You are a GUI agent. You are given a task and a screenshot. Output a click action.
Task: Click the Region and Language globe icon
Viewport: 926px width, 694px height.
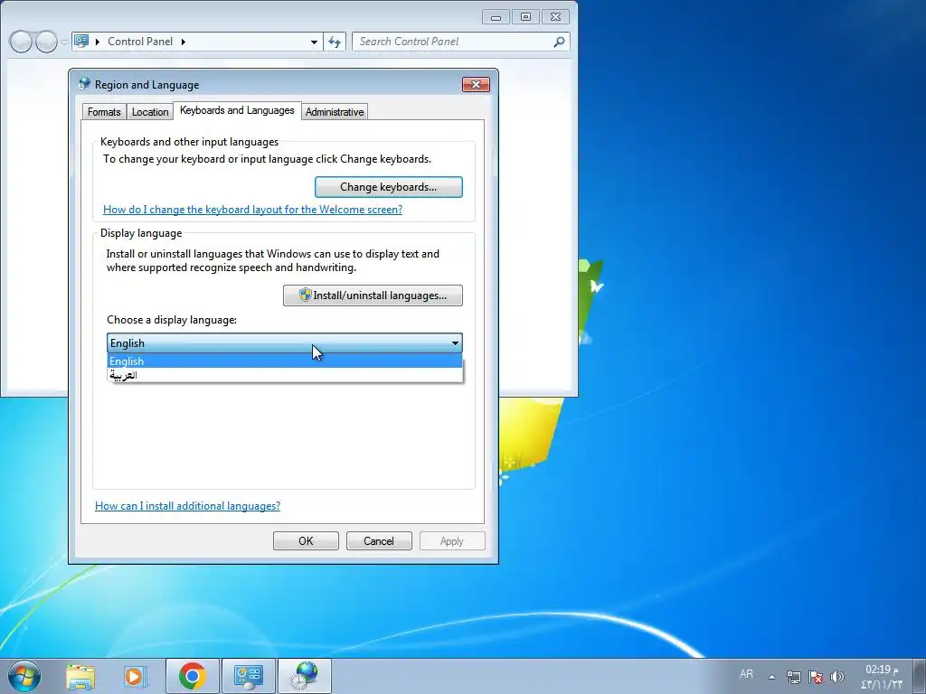point(84,84)
